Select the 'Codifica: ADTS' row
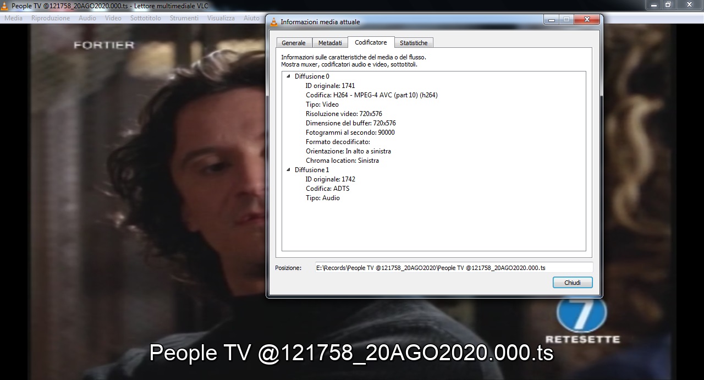704x380 pixels. 327,189
